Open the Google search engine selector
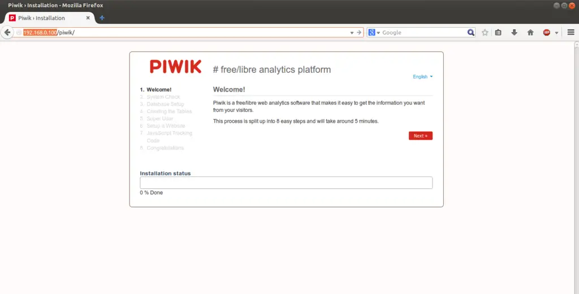This screenshot has width=579, height=294. (x=374, y=32)
